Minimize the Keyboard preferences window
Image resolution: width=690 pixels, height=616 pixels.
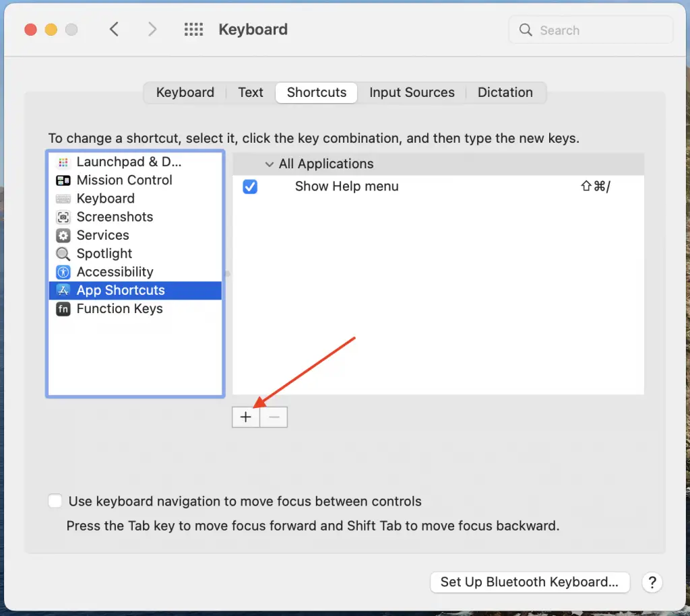51,30
